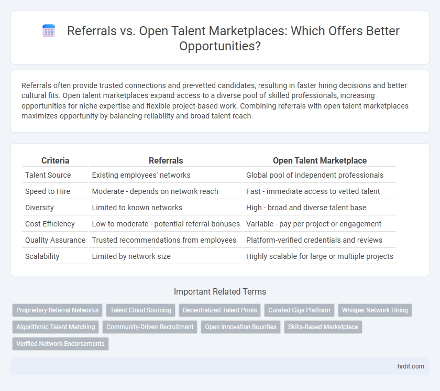Select the cell Trusted recommendations from employees
Viewport: 440px width, 391px height.
coord(166,240)
